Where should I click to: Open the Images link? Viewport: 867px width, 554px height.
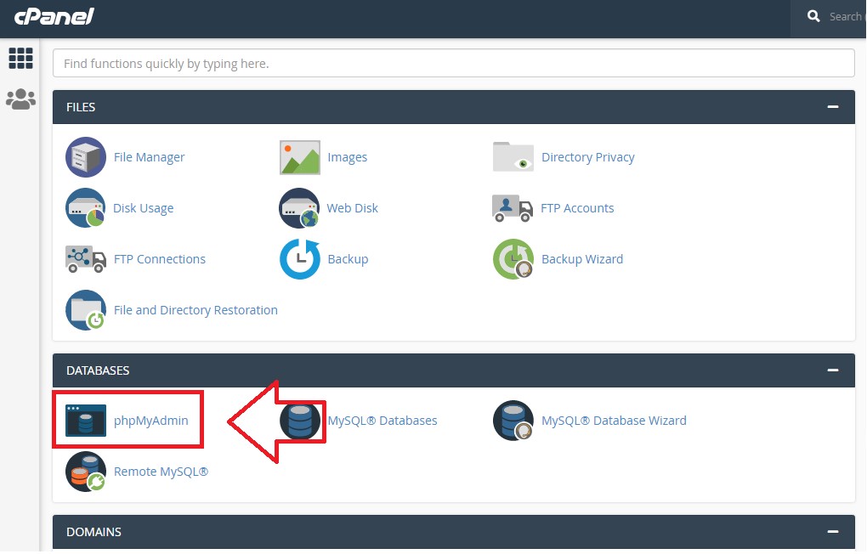pyautogui.click(x=348, y=157)
